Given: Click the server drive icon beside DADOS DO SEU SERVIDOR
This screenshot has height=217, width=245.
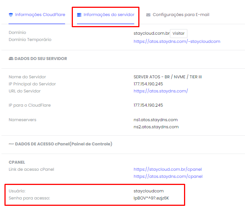Looking at the screenshot, I should click(x=11, y=59).
